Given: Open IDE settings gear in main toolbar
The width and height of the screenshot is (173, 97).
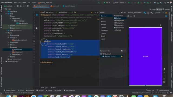Looking at the screenshot, I should tap(168, 3).
